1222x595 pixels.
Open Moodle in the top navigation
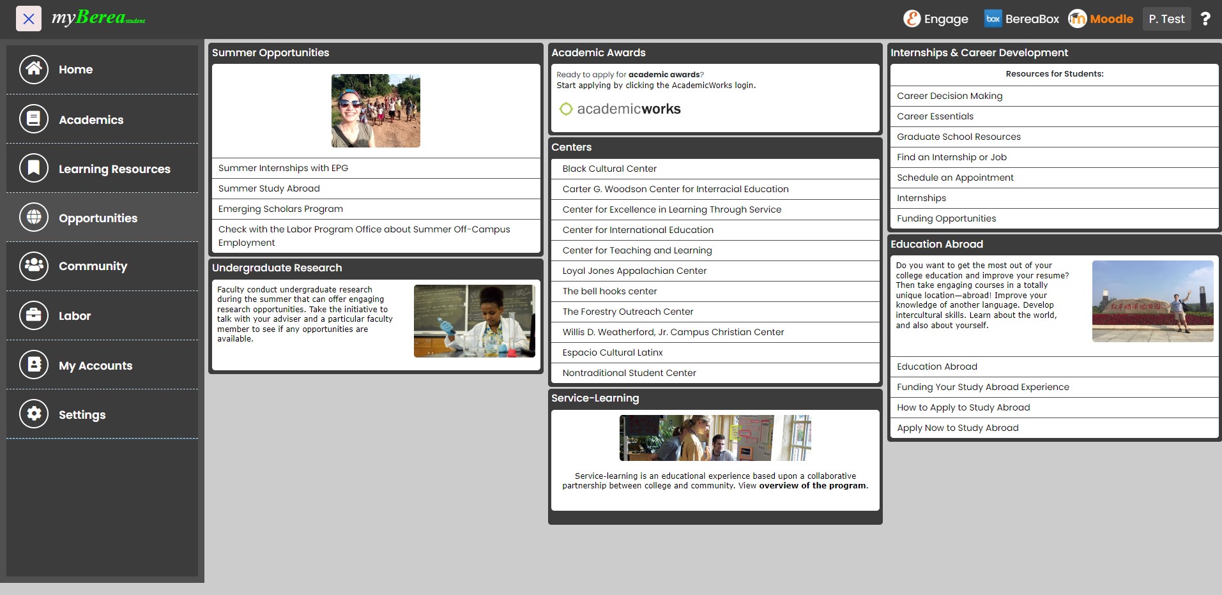coord(1101,19)
